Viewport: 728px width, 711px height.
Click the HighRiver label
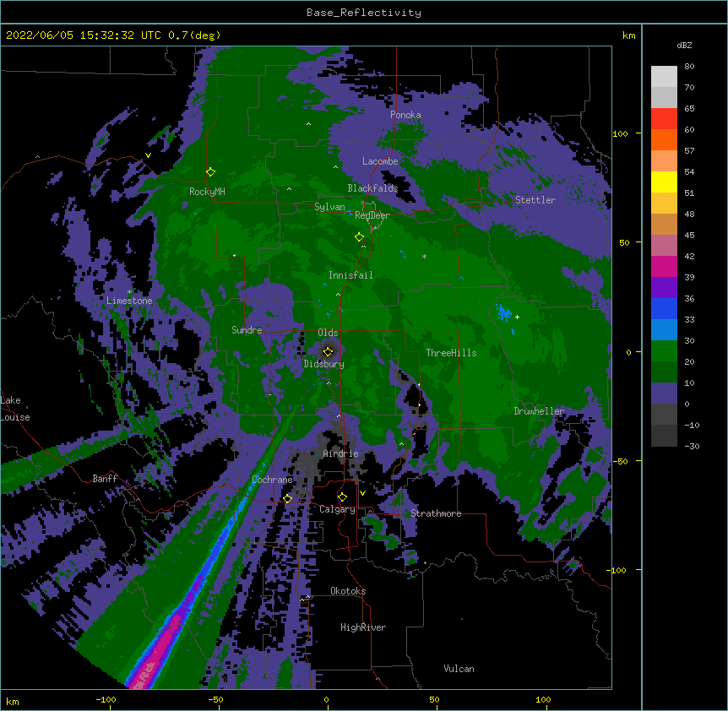(363, 627)
